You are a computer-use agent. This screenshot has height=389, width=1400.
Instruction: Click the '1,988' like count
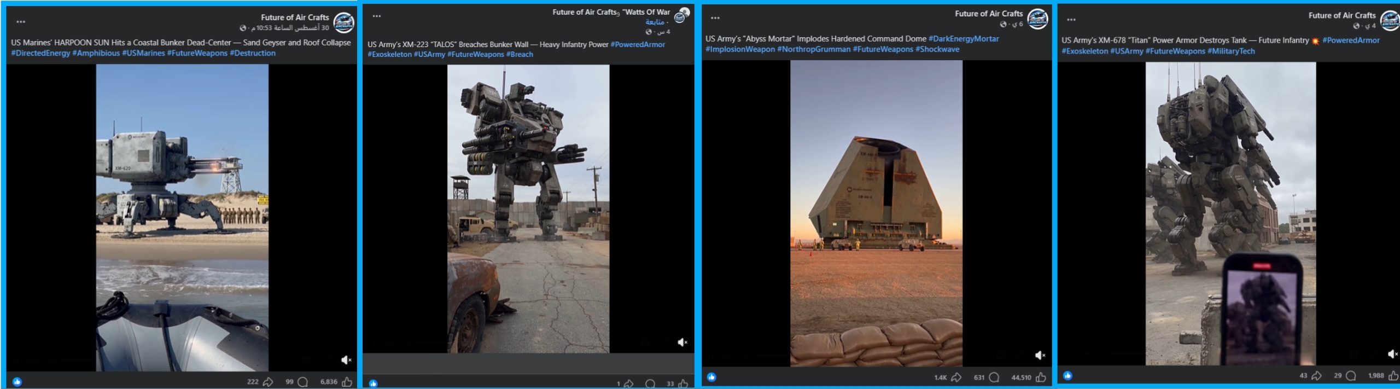click(x=1376, y=375)
